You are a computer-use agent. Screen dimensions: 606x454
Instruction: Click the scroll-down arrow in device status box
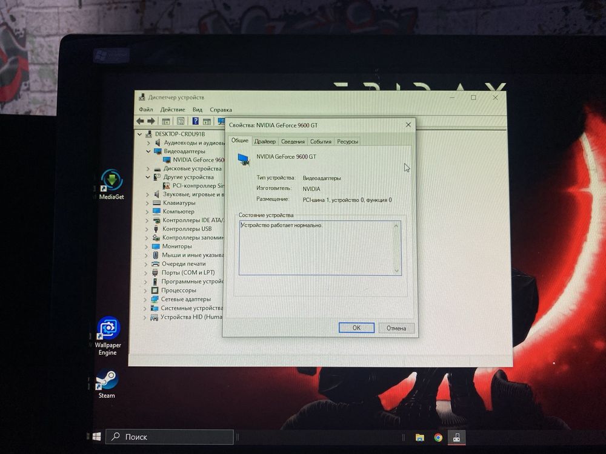click(396, 271)
